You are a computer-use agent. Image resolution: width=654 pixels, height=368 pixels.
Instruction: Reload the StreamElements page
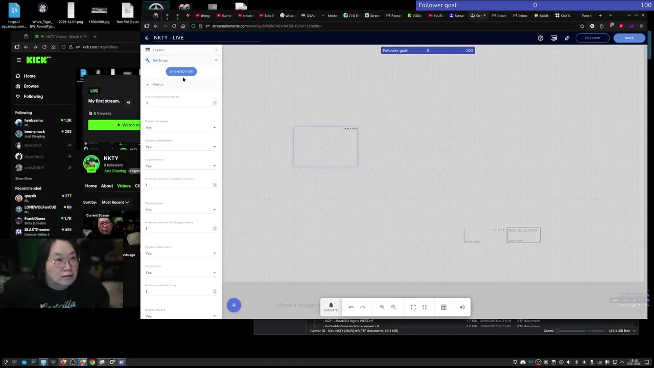coord(174,26)
